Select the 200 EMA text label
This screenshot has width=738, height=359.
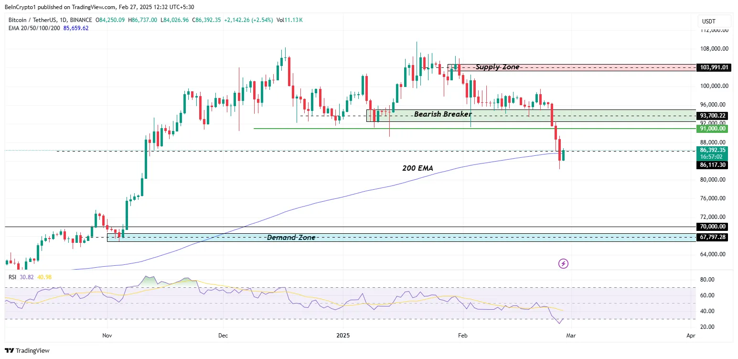417,168
